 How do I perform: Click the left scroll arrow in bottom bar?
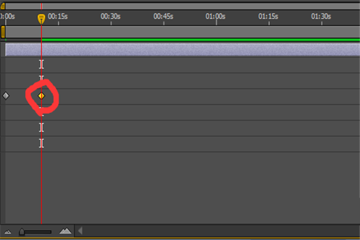tap(80, 230)
